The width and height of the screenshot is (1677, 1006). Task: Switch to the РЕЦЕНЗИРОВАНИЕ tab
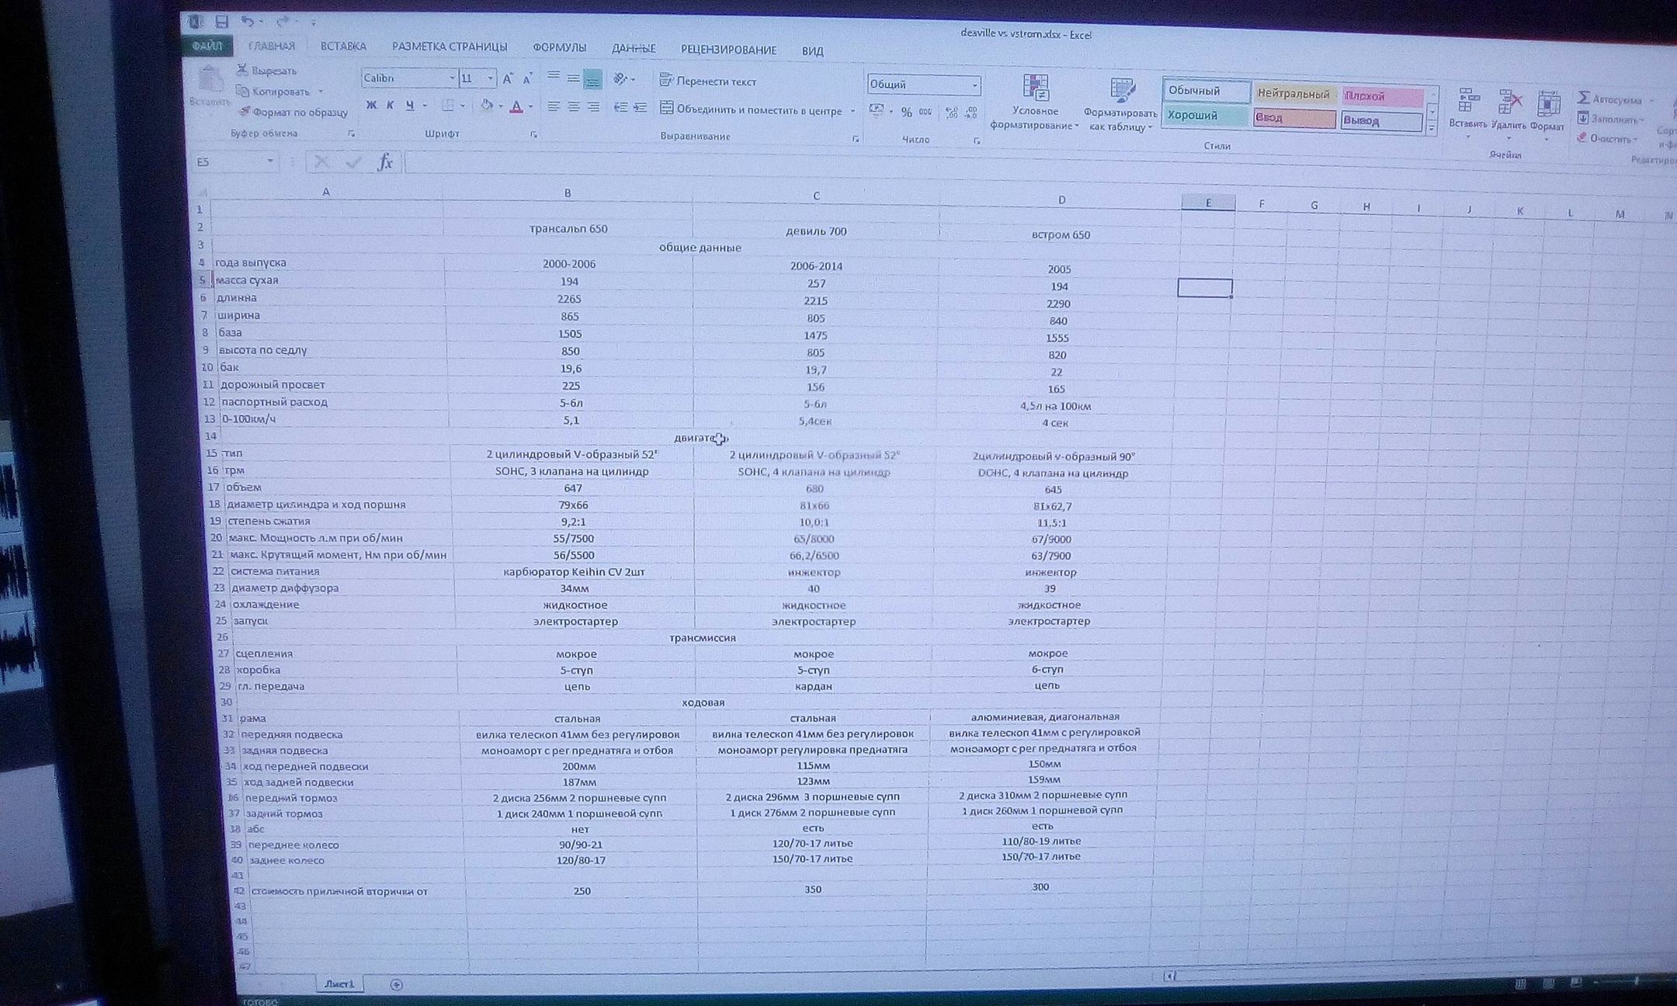tap(728, 50)
